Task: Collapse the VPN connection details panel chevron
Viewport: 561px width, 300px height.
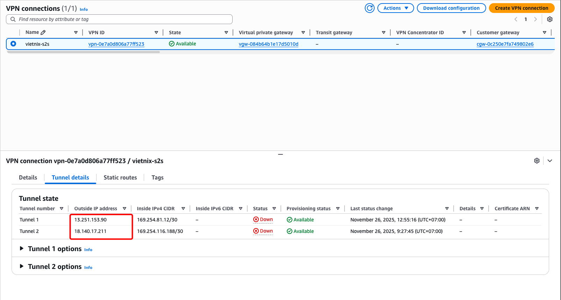Action: point(550,161)
